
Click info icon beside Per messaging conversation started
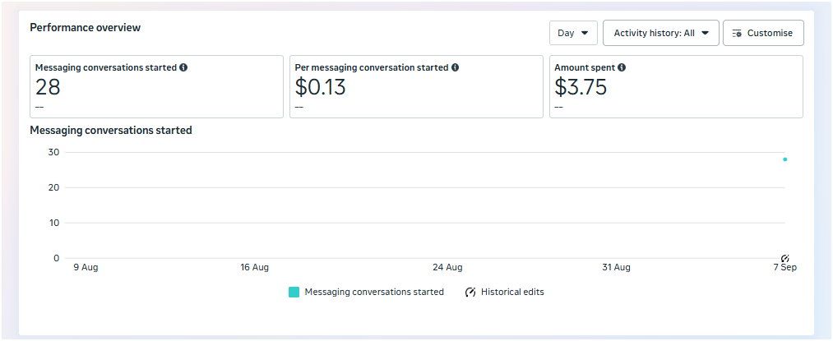455,67
